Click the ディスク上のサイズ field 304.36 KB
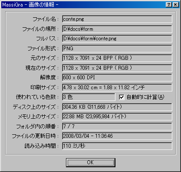The image size is (181, 172). coord(117,107)
